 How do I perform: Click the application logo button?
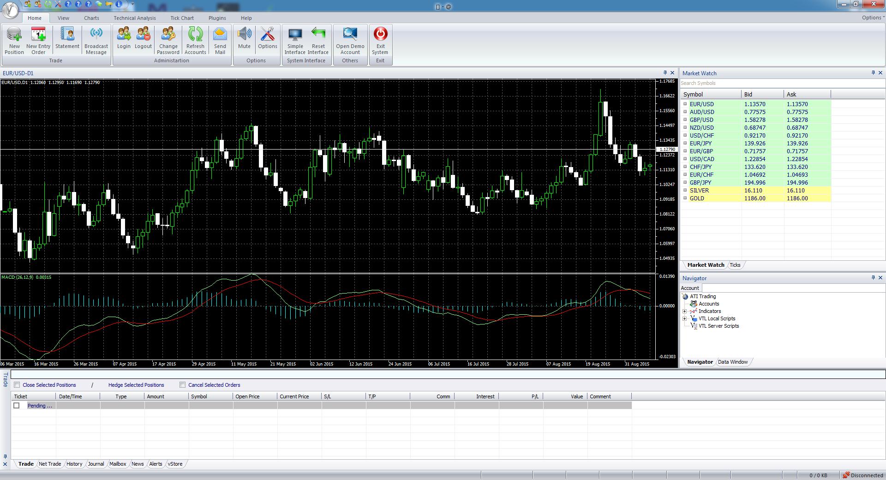coord(10,10)
